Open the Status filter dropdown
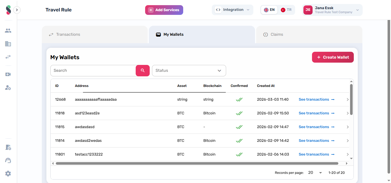The image size is (391, 183). click(x=189, y=71)
